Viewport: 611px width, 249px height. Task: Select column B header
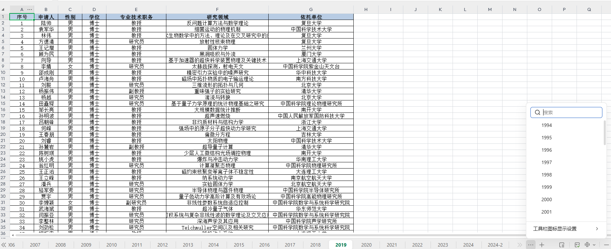pyautogui.click(x=46, y=9)
